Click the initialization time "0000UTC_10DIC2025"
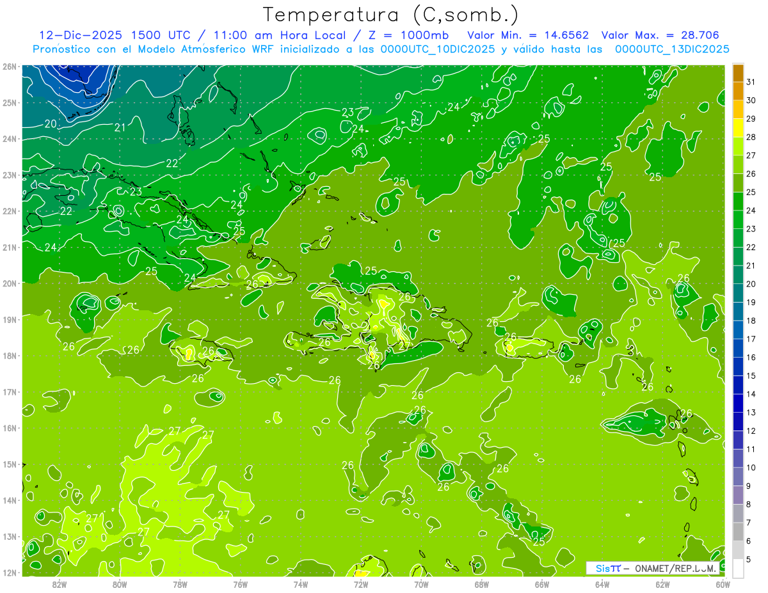Image resolution: width=768 pixels, height=593 pixels. pos(438,49)
